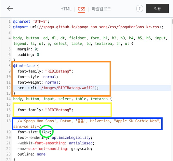Click the 'body, button, dd, dl' selector line 4
173x161 pixels.
coord(90,38)
